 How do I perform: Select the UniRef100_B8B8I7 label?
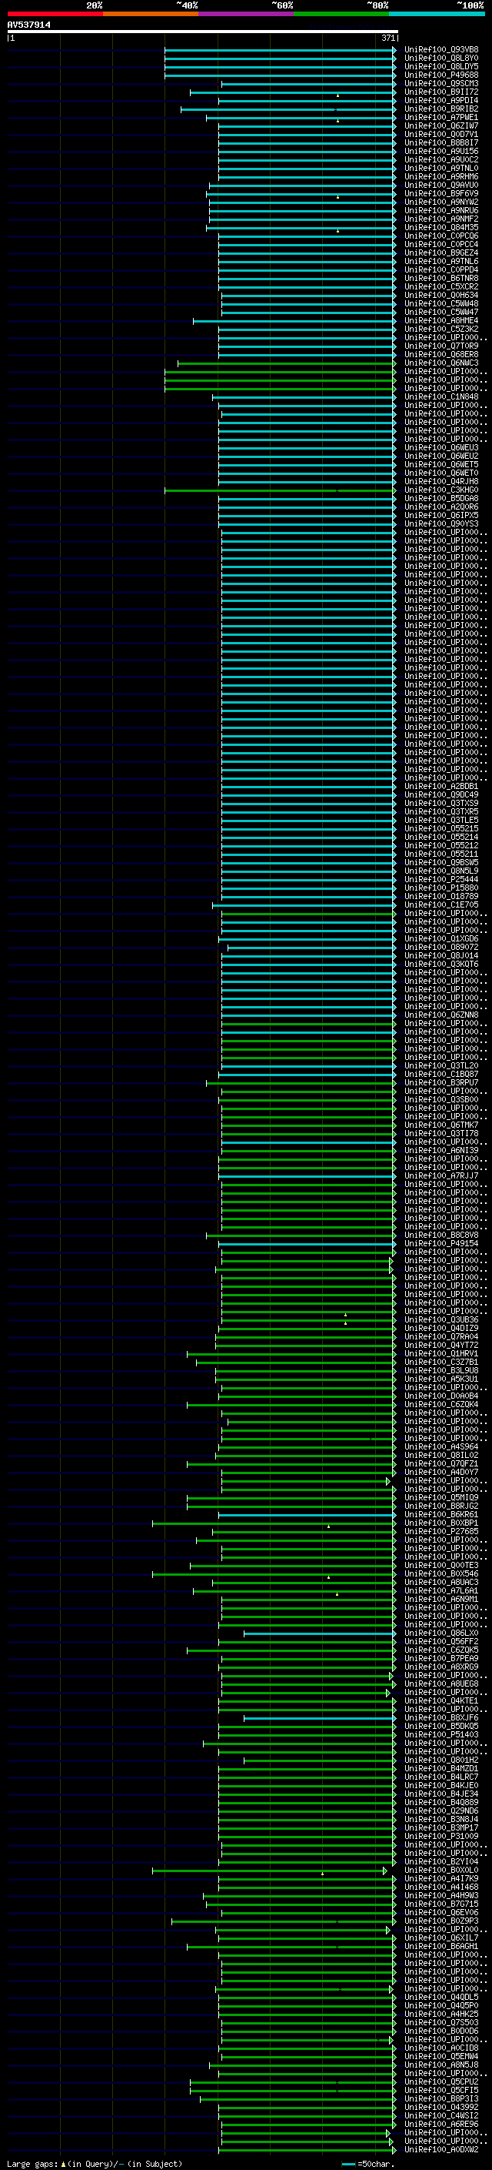440,142
